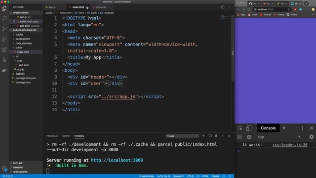
Task: Select the Console tab in DevTools
Action: point(268,128)
